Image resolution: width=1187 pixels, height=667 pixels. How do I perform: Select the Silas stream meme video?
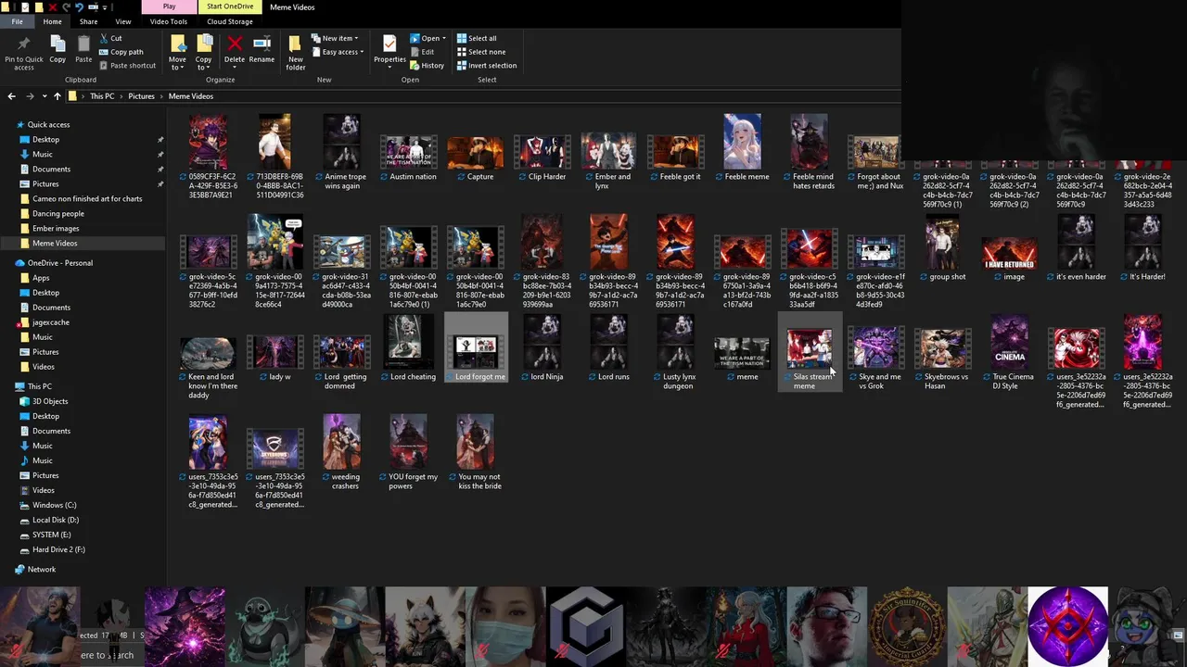coord(810,354)
